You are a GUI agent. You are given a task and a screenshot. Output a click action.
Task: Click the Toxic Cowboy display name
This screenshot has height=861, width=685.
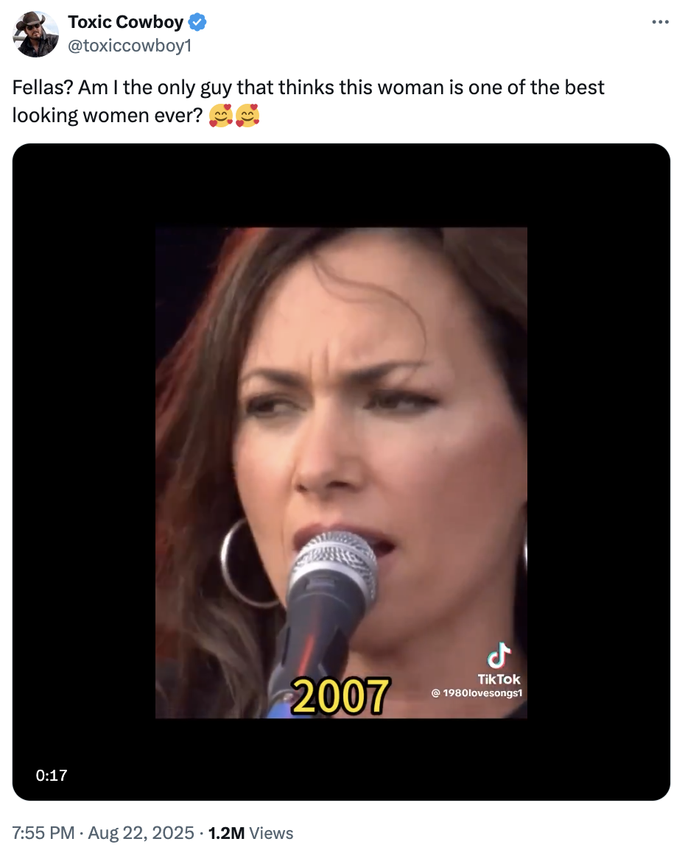pyautogui.click(x=126, y=22)
